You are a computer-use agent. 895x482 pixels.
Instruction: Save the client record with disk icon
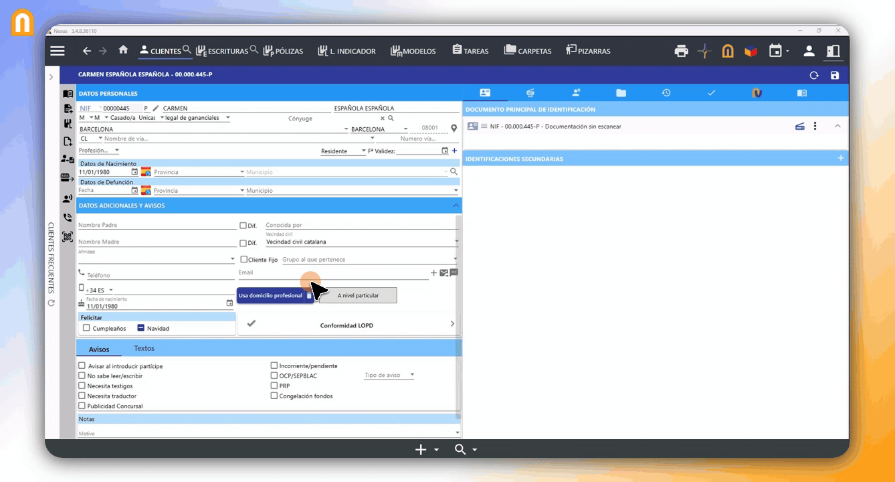point(835,75)
